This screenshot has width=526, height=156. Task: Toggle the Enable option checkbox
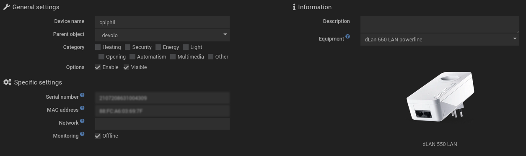[98, 67]
